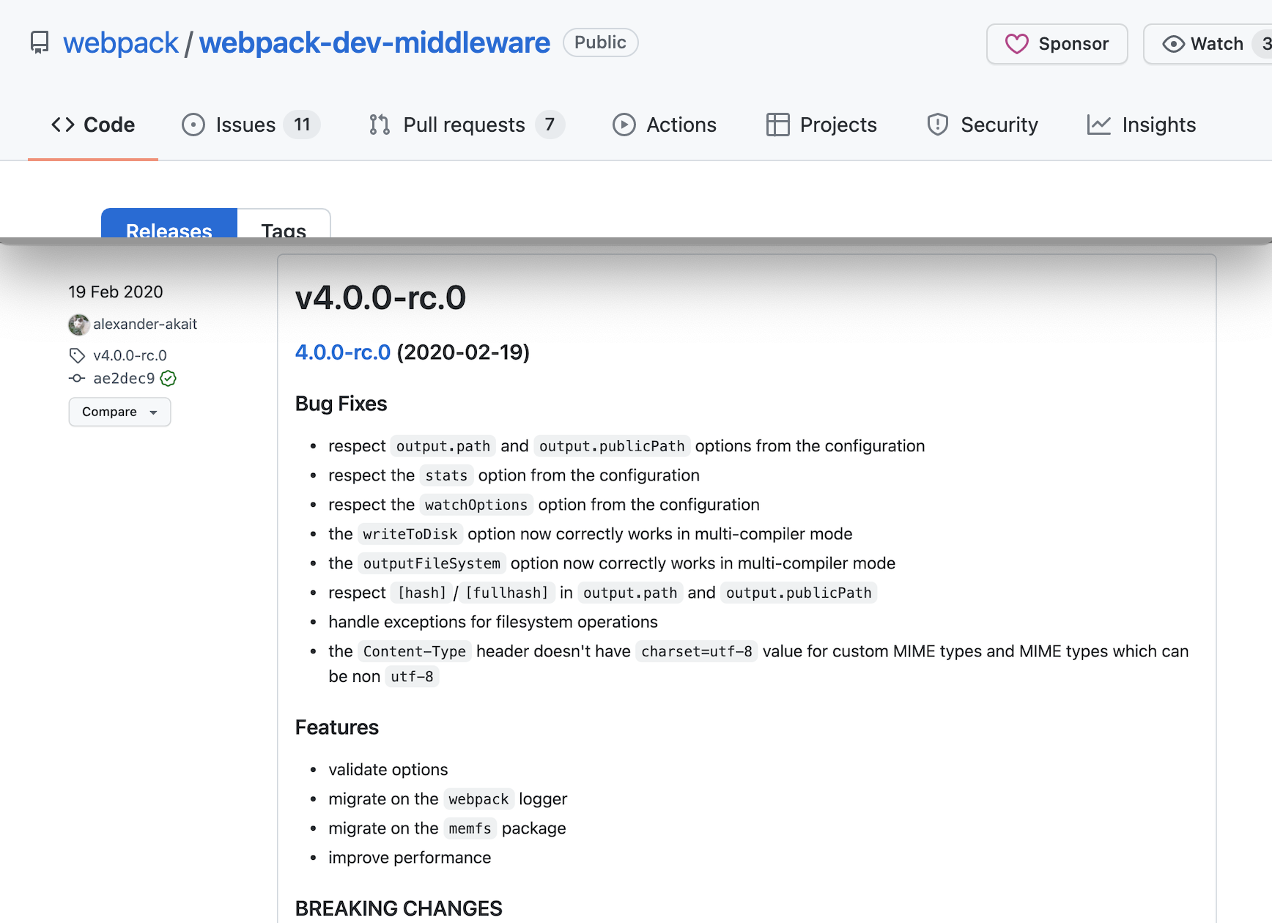
Task: Switch to the Code tab
Action: pos(93,125)
